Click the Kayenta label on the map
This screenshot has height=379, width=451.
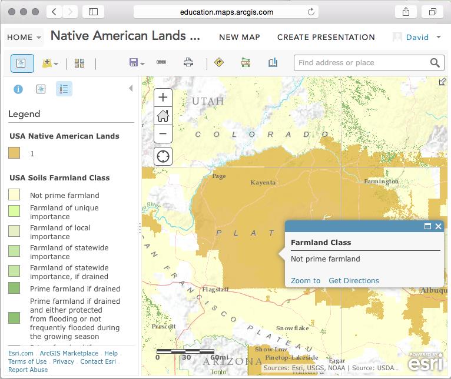pos(263,183)
